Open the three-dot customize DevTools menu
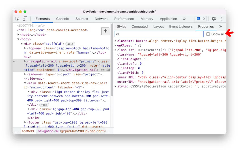 [222, 19]
